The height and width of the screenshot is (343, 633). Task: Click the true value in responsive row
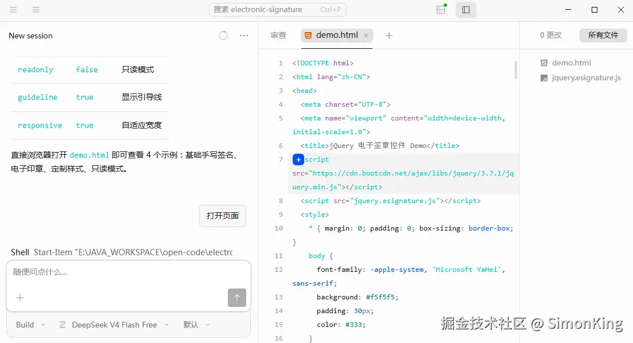(x=84, y=126)
